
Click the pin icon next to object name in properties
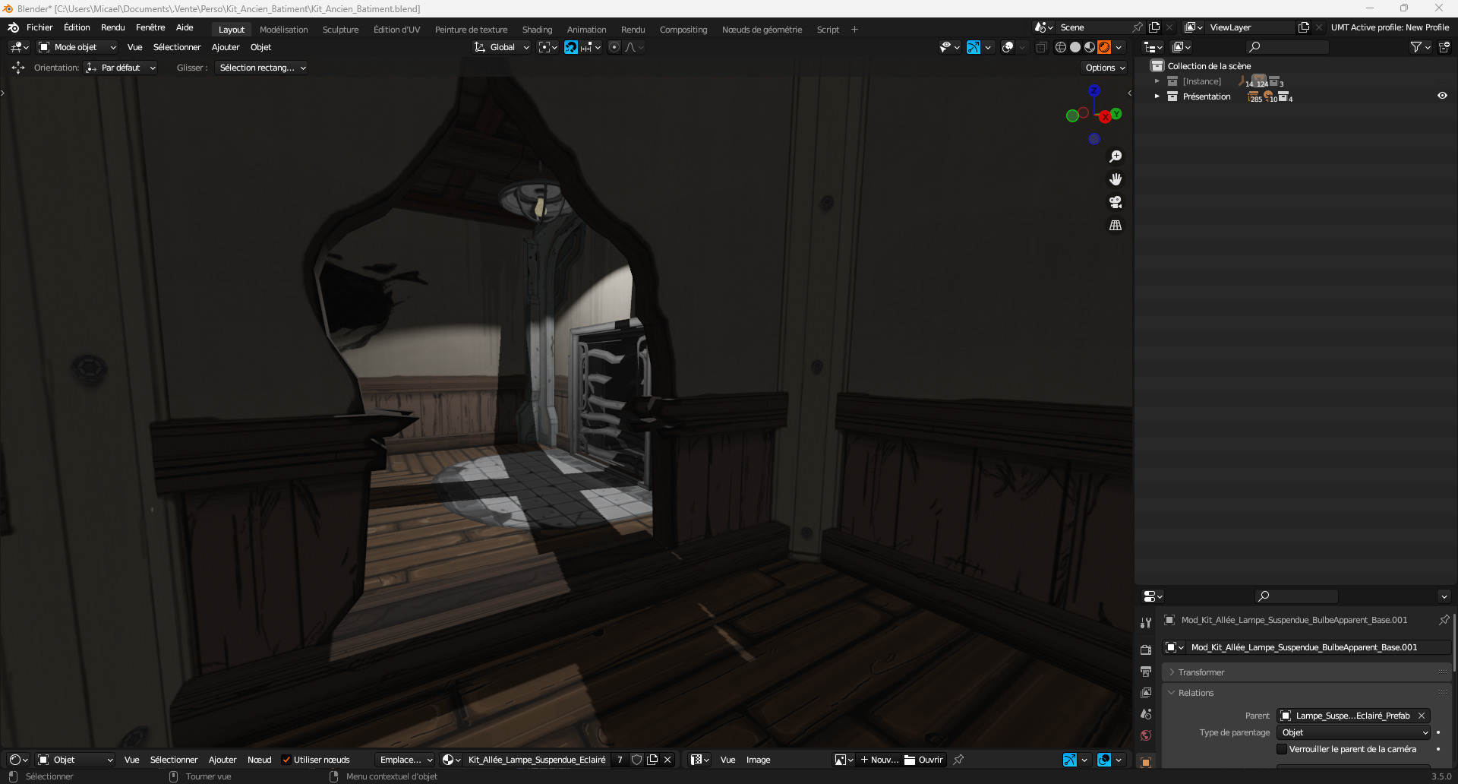point(1444,620)
